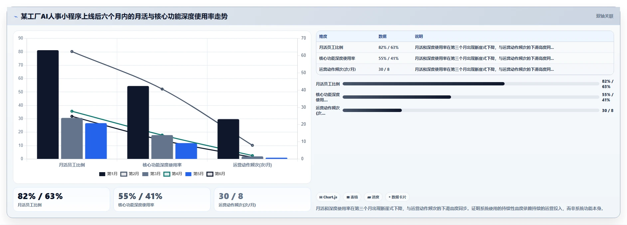627x225 pixels.
Task: Click the blue bar in 核心功能深度使用率 group
Action: pyautogui.click(x=186, y=151)
